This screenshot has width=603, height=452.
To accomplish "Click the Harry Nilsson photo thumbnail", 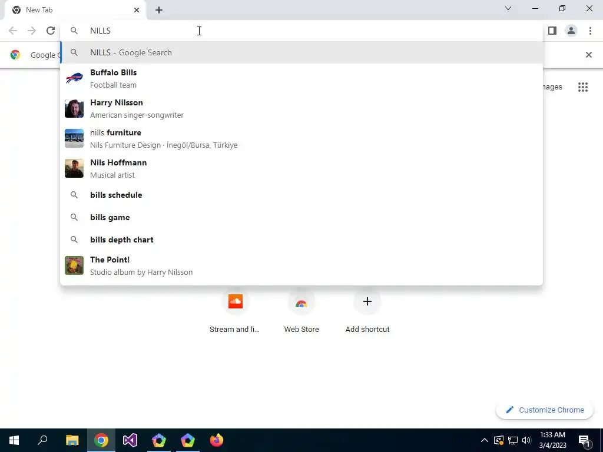I will pyautogui.click(x=74, y=108).
